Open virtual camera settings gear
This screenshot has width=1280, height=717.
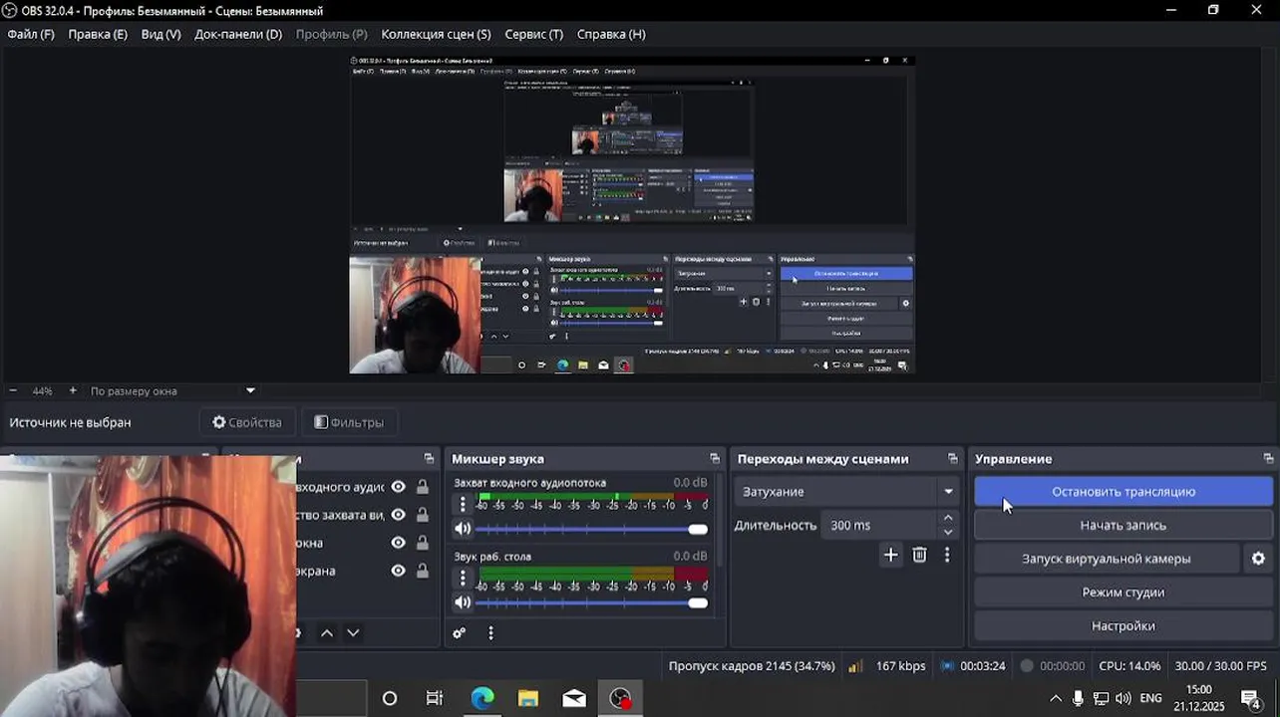pyautogui.click(x=1258, y=559)
